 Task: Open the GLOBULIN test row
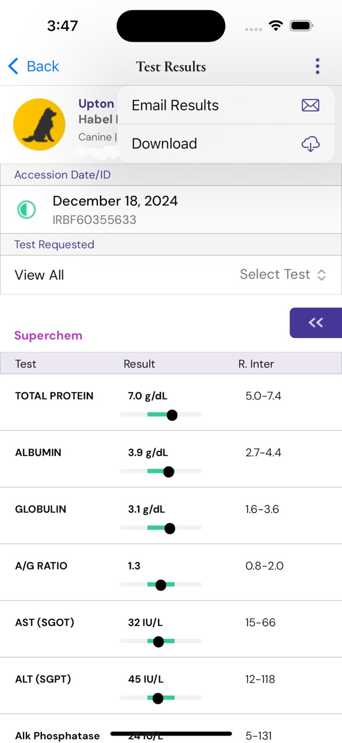pyautogui.click(x=171, y=515)
